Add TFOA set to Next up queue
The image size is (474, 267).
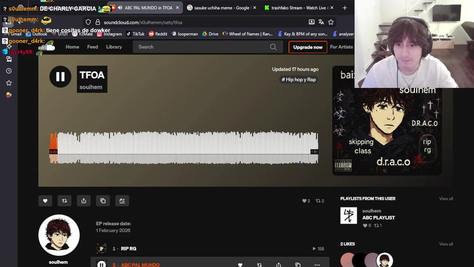[x=122, y=201]
